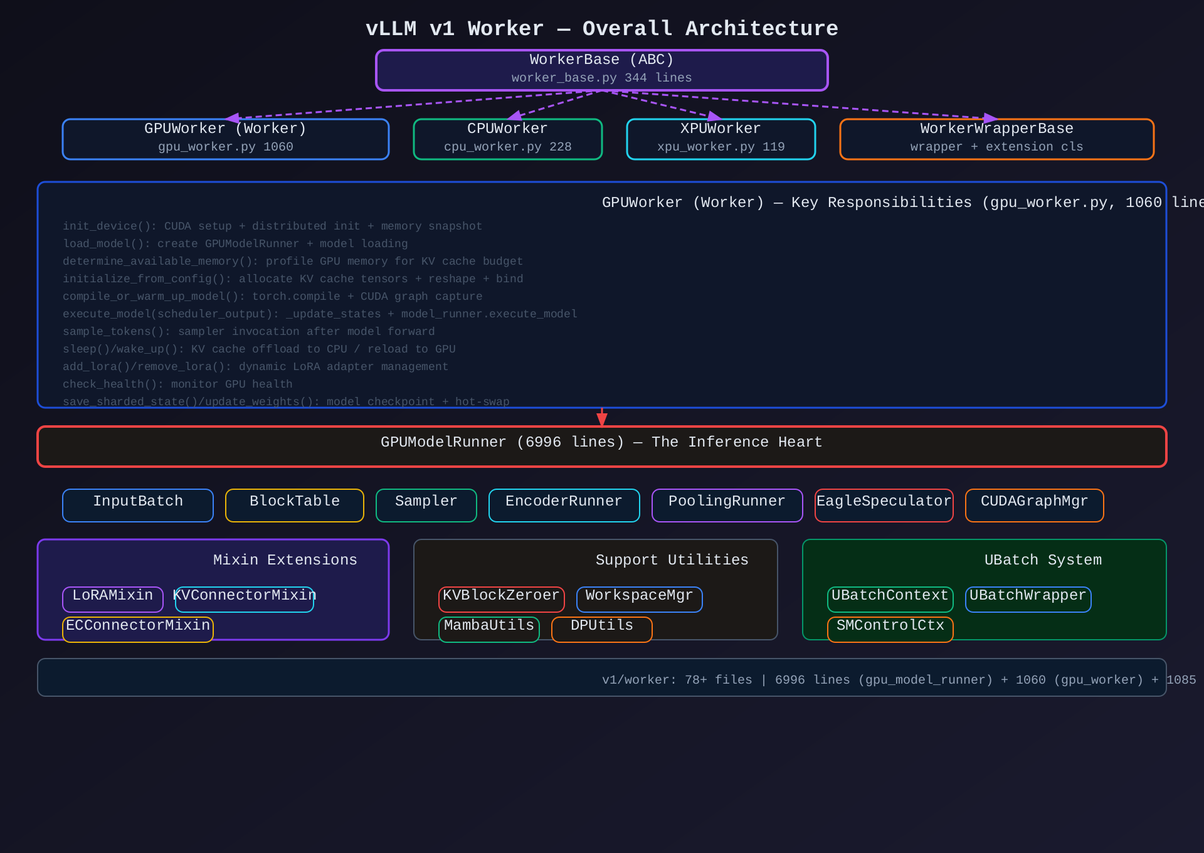1204x853 pixels.
Task: Click the WorkerWrapperBase box
Action: coord(996,139)
